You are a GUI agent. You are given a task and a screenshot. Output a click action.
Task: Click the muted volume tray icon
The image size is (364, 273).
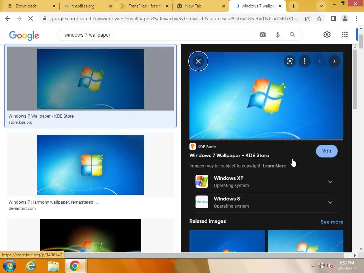pyautogui.click(x=330, y=266)
